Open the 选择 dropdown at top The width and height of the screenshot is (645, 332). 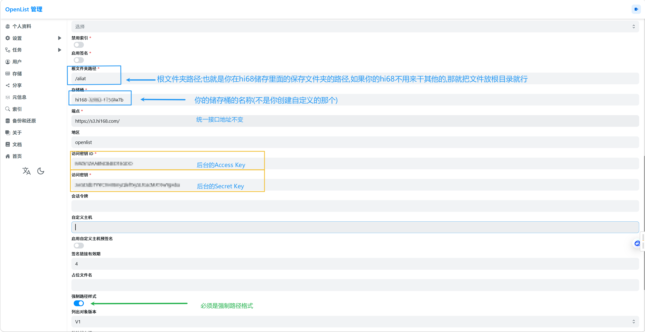(355, 27)
